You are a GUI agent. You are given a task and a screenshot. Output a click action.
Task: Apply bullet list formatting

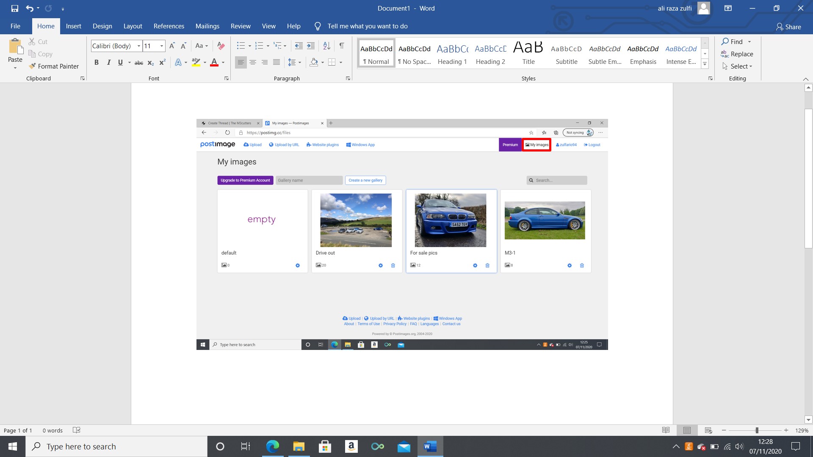(241, 46)
